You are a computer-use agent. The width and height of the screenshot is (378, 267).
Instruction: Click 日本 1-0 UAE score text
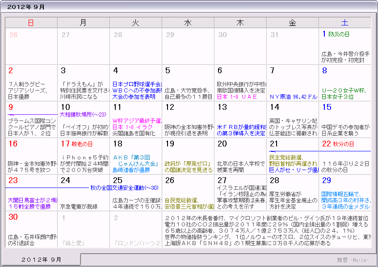[x=237, y=97]
